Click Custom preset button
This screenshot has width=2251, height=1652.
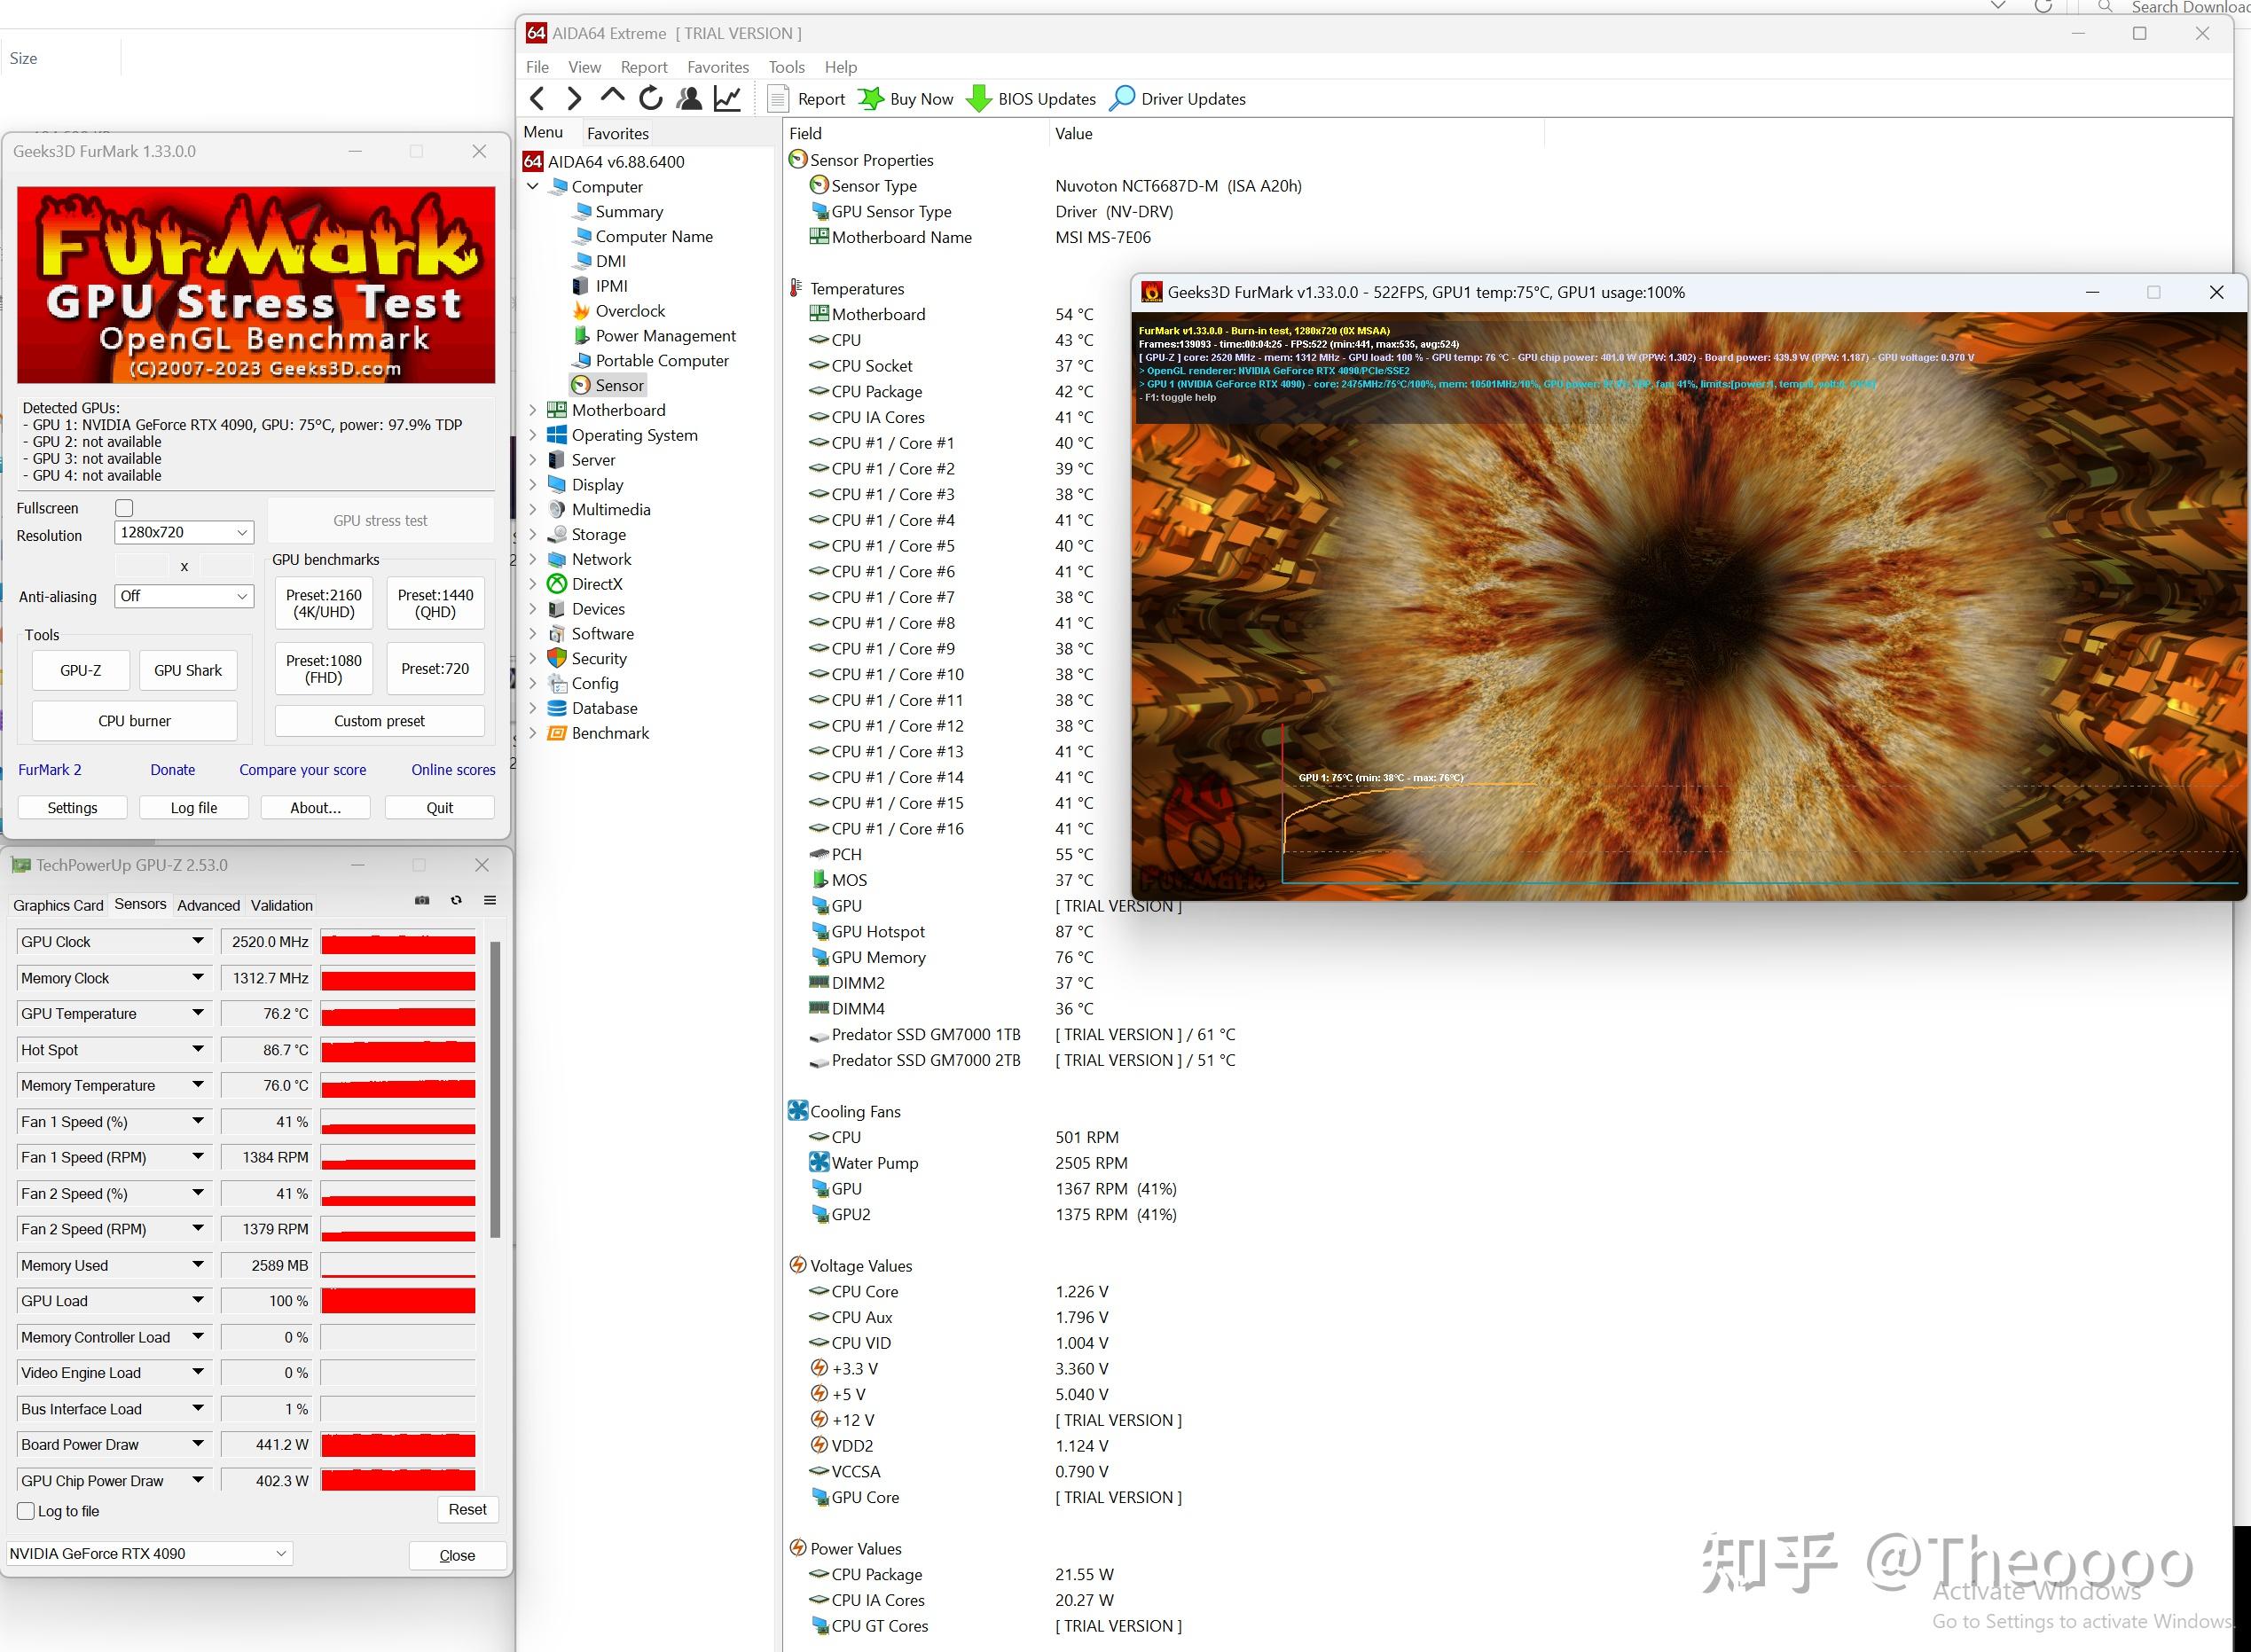(379, 721)
